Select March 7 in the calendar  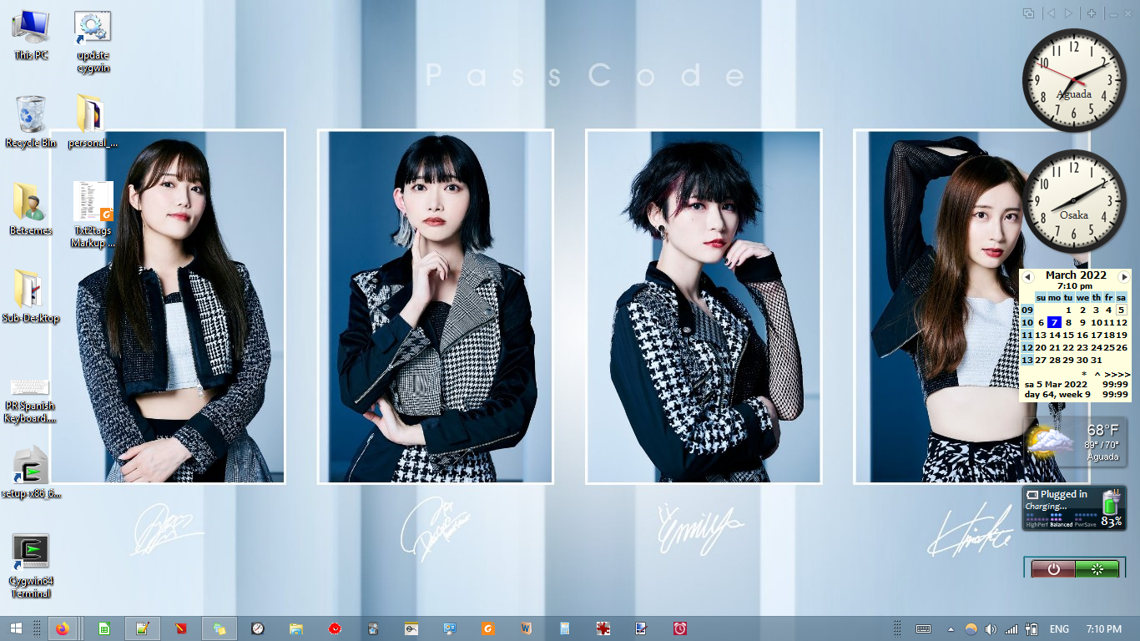[1055, 322]
